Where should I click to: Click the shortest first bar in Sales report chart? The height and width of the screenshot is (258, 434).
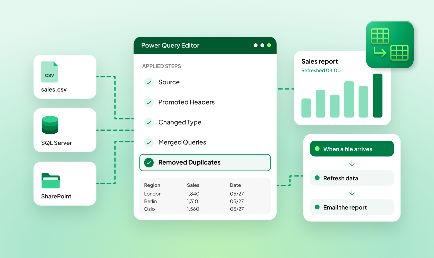pos(306,108)
